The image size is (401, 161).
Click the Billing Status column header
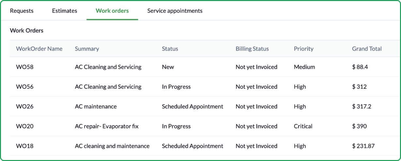pyautogui.click(x=252, y=49)
